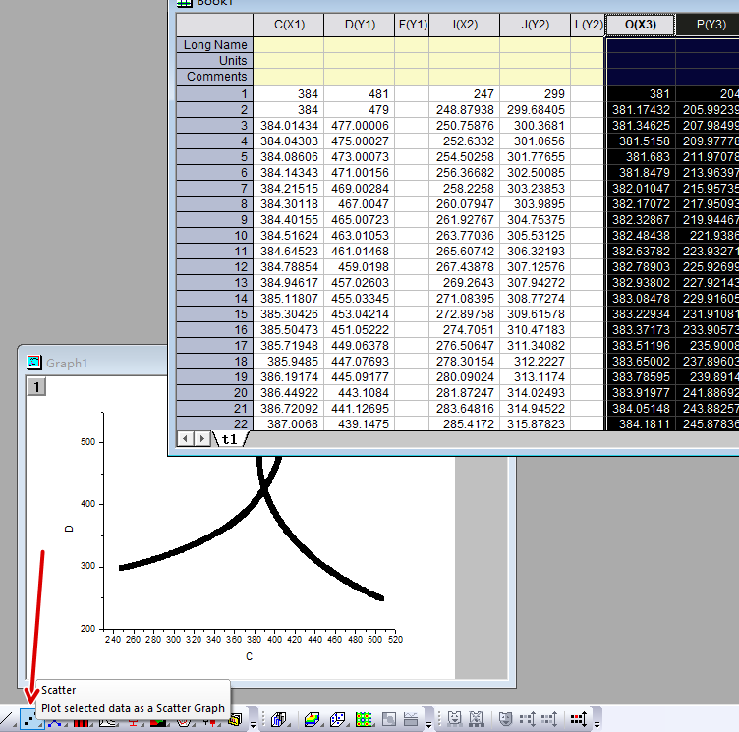The image size is (739, 732).
Task: Click the Units cell under D(Y1)
Action: pos(359,61)
